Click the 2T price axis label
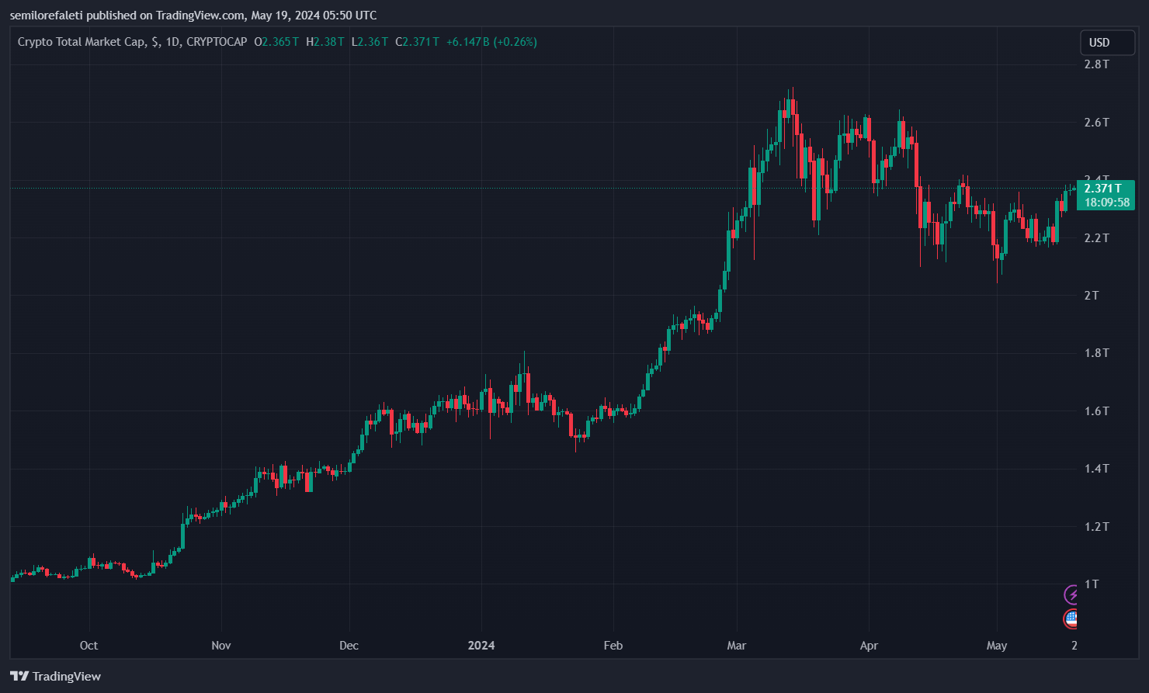Viewport: 1149px width, 693px height. tap(1092, 295)
